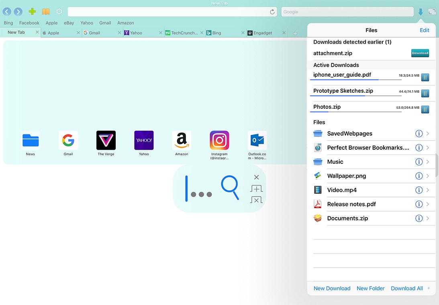This screenshot has height=305, width=439.
Task: Click the fullscreen icon in the toolbar
Action: [x=432, y=12]
